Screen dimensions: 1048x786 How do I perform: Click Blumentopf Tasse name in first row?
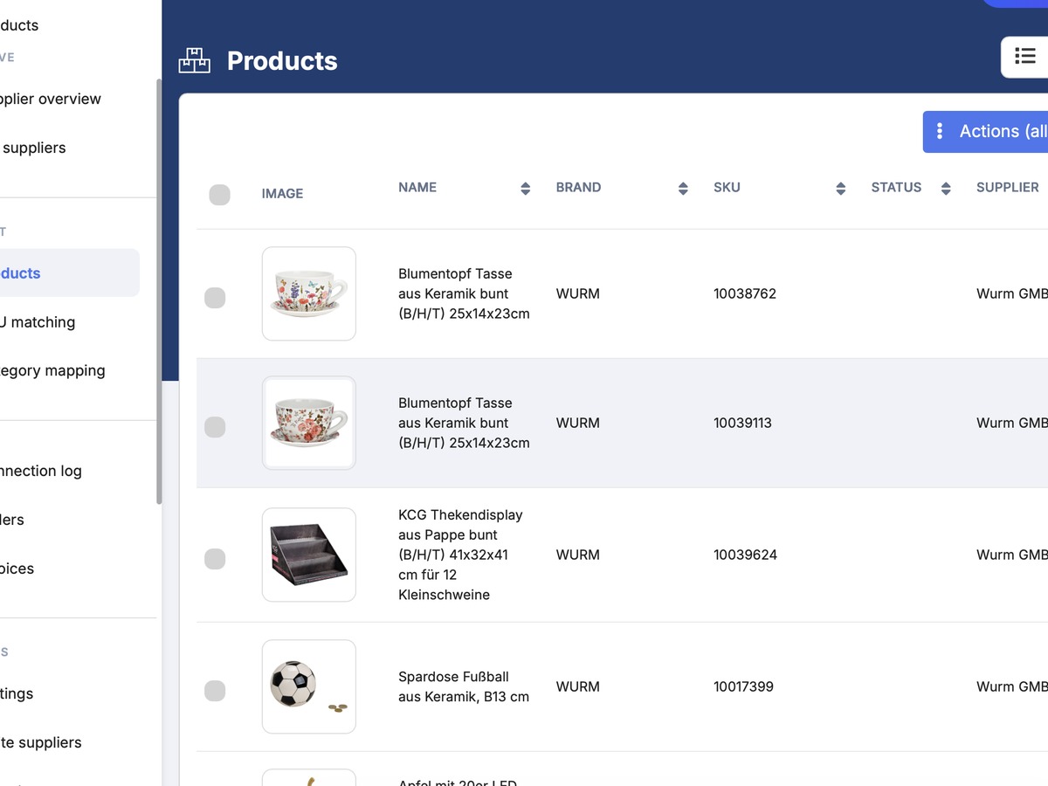pyautogui.click(x=464, y=293)
